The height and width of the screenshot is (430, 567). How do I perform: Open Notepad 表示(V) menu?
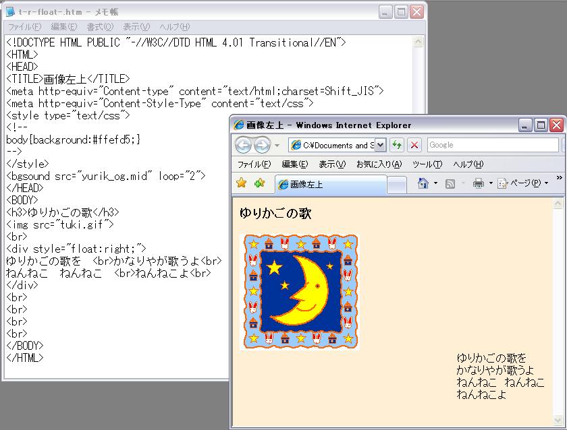[136, 27]
